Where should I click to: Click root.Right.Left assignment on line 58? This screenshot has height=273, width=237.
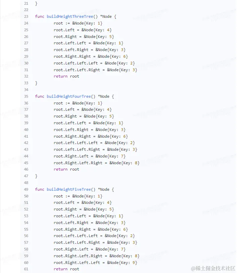click(90, 249)
